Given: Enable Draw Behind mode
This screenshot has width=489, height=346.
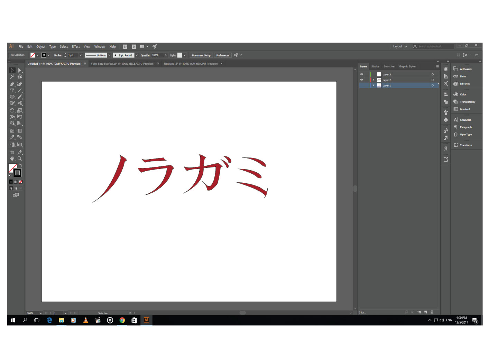Looking at the screenshot, I should 16,188.
